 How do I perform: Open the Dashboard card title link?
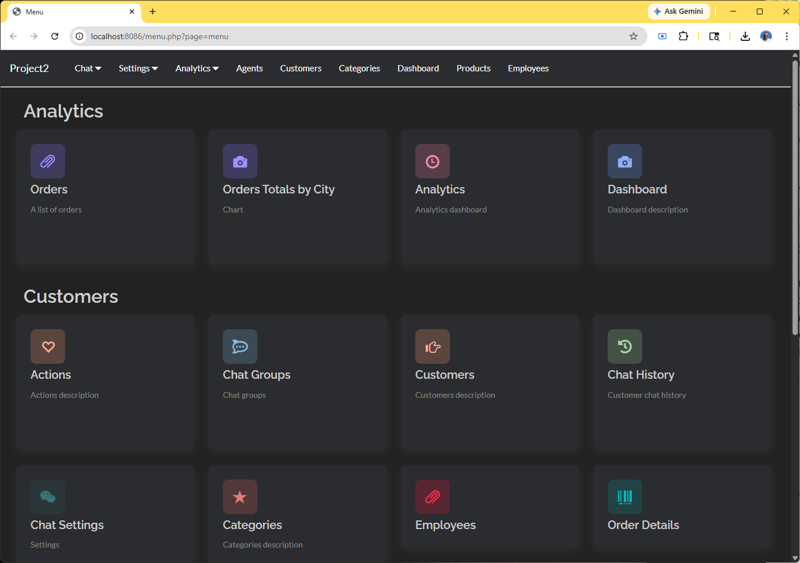pyautogui.click(x=637, y=189)
